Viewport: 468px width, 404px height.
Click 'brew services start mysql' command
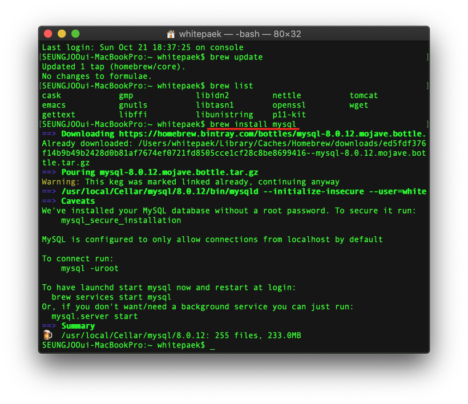[x=111, y=297]
